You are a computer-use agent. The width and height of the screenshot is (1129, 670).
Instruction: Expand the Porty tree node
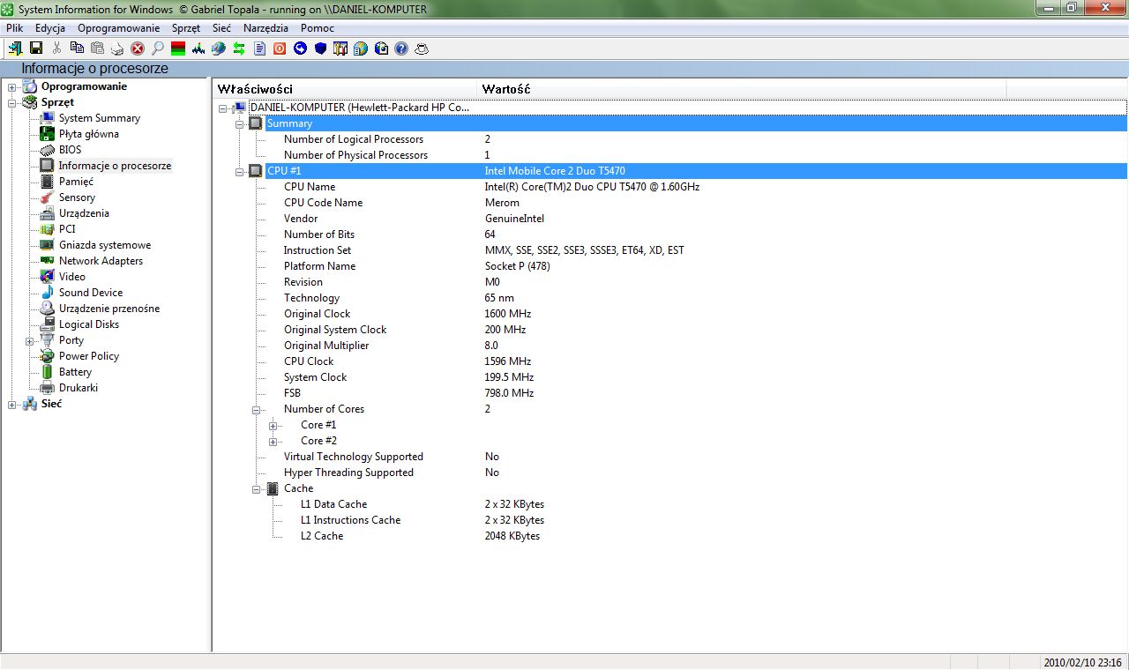point(30,341)
